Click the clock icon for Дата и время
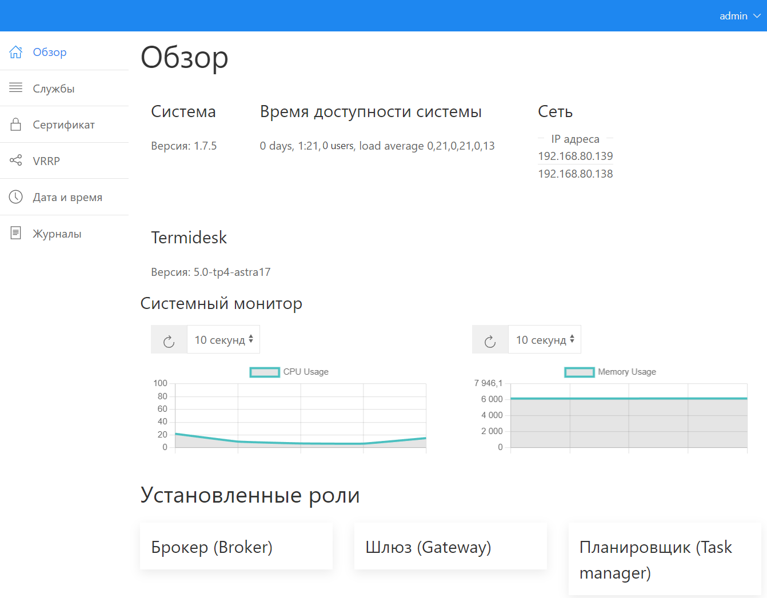 click(x=16, y=197)
